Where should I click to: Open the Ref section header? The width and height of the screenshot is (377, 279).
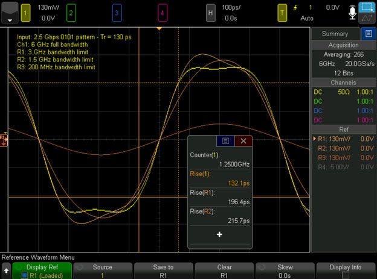(x=344, y=130)
